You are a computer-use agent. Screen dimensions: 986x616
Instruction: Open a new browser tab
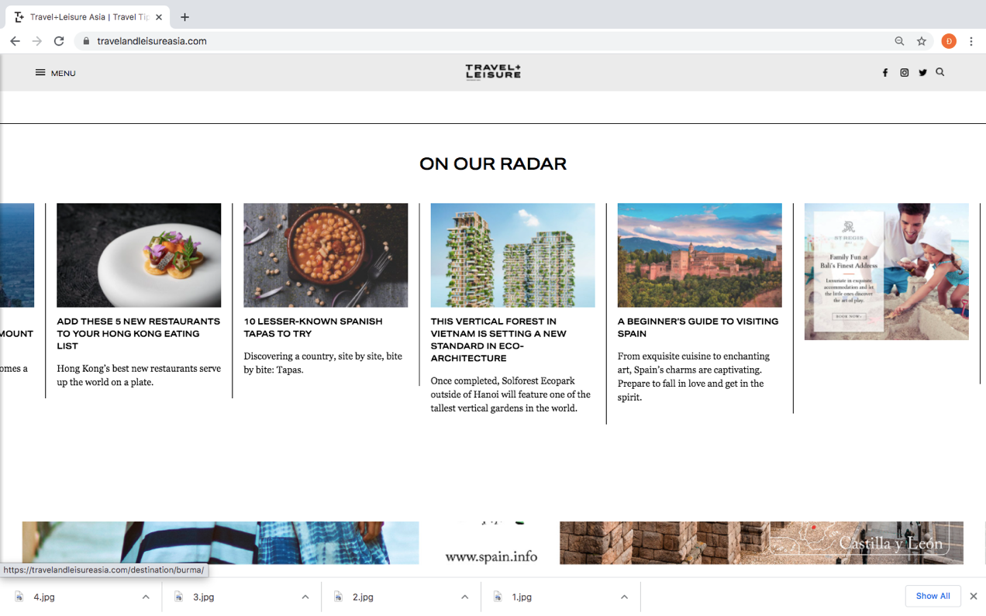[x=184, y=17]
